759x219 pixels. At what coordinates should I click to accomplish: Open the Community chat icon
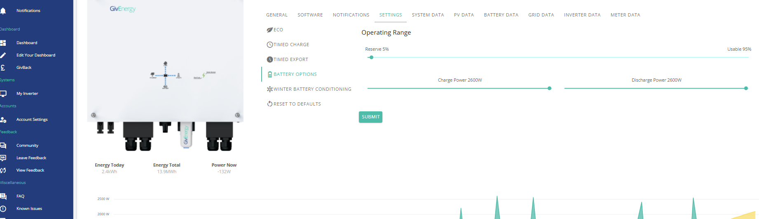click(x=3, y=146)
